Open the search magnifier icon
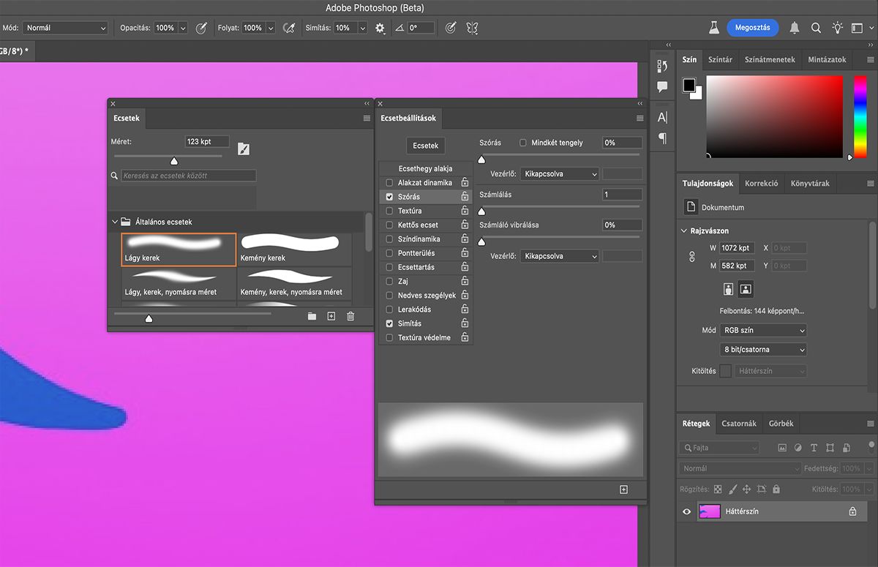Viewport: 878px width, 567px height. tap(816, 28)
